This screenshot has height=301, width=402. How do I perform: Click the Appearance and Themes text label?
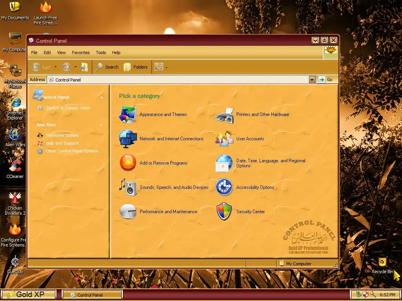coord(163,114)
